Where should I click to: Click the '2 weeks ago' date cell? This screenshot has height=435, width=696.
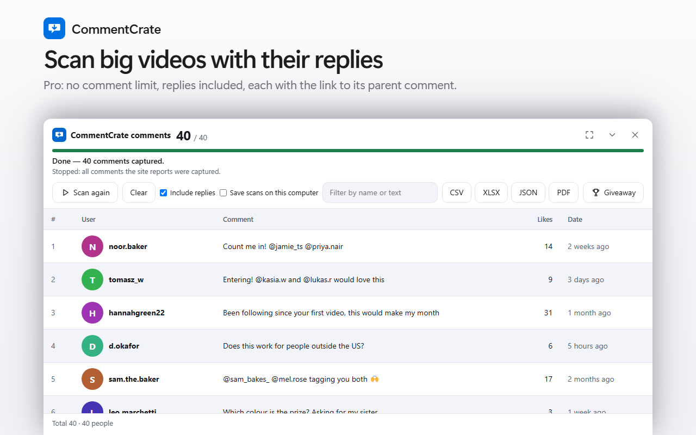(588, 246)
